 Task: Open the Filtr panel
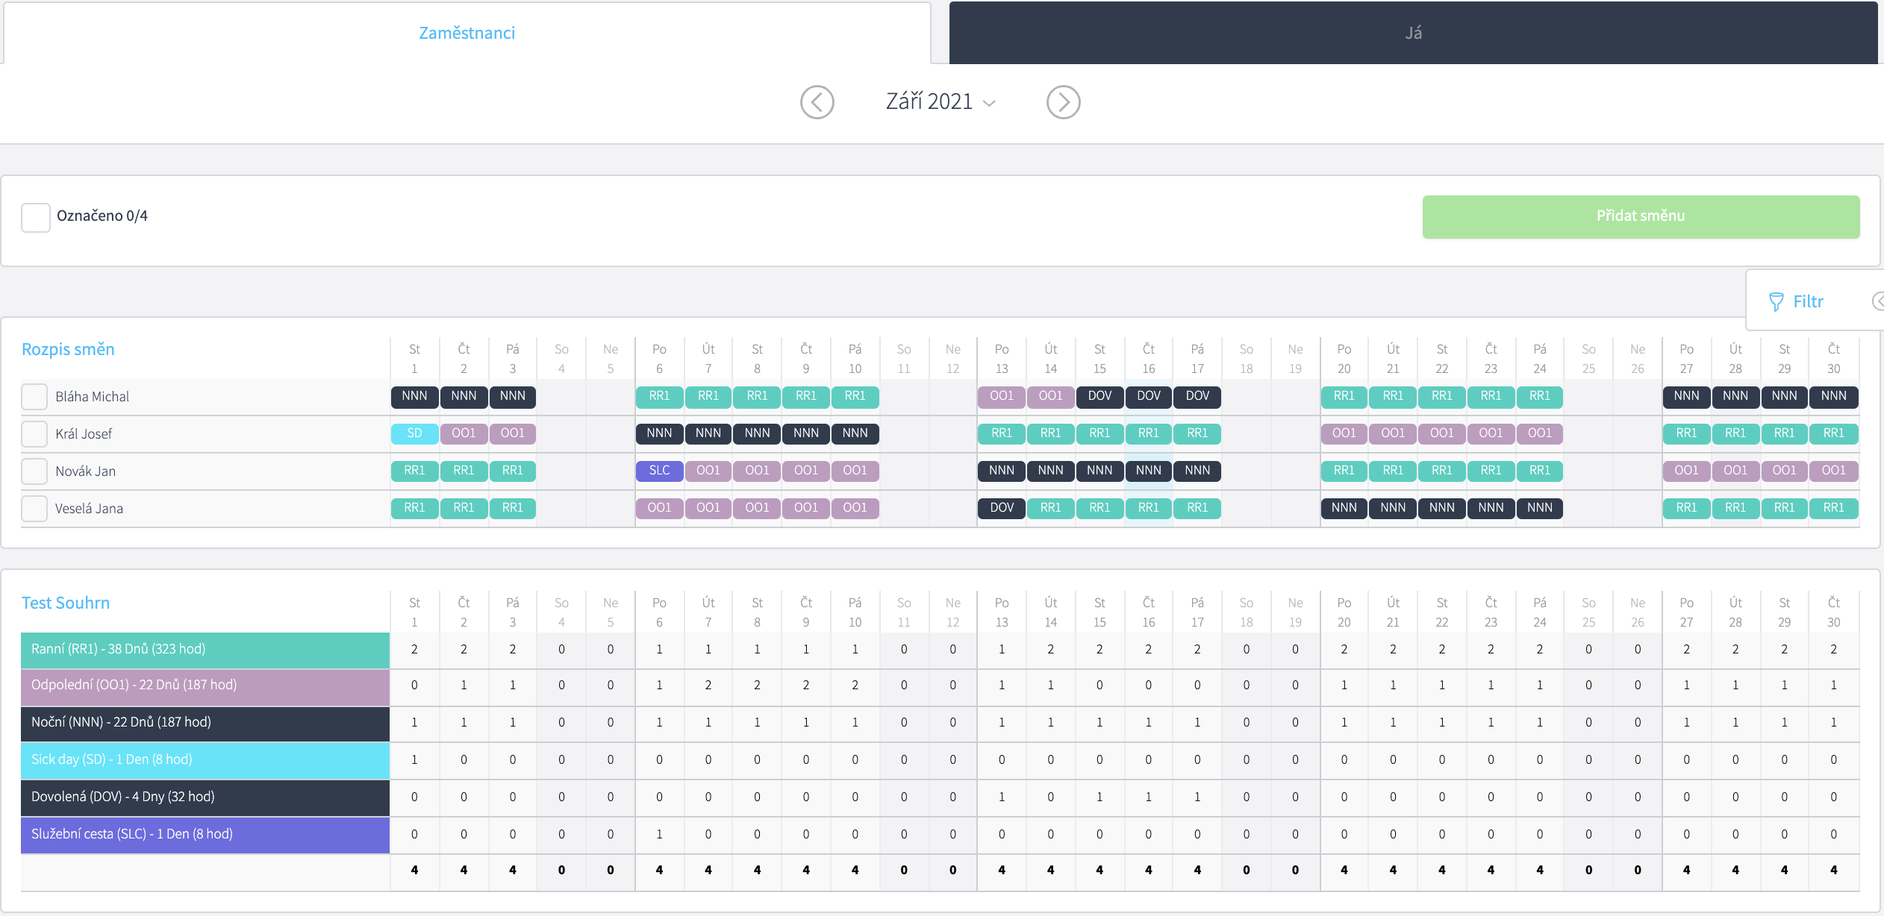click(x=1807, y=301)
